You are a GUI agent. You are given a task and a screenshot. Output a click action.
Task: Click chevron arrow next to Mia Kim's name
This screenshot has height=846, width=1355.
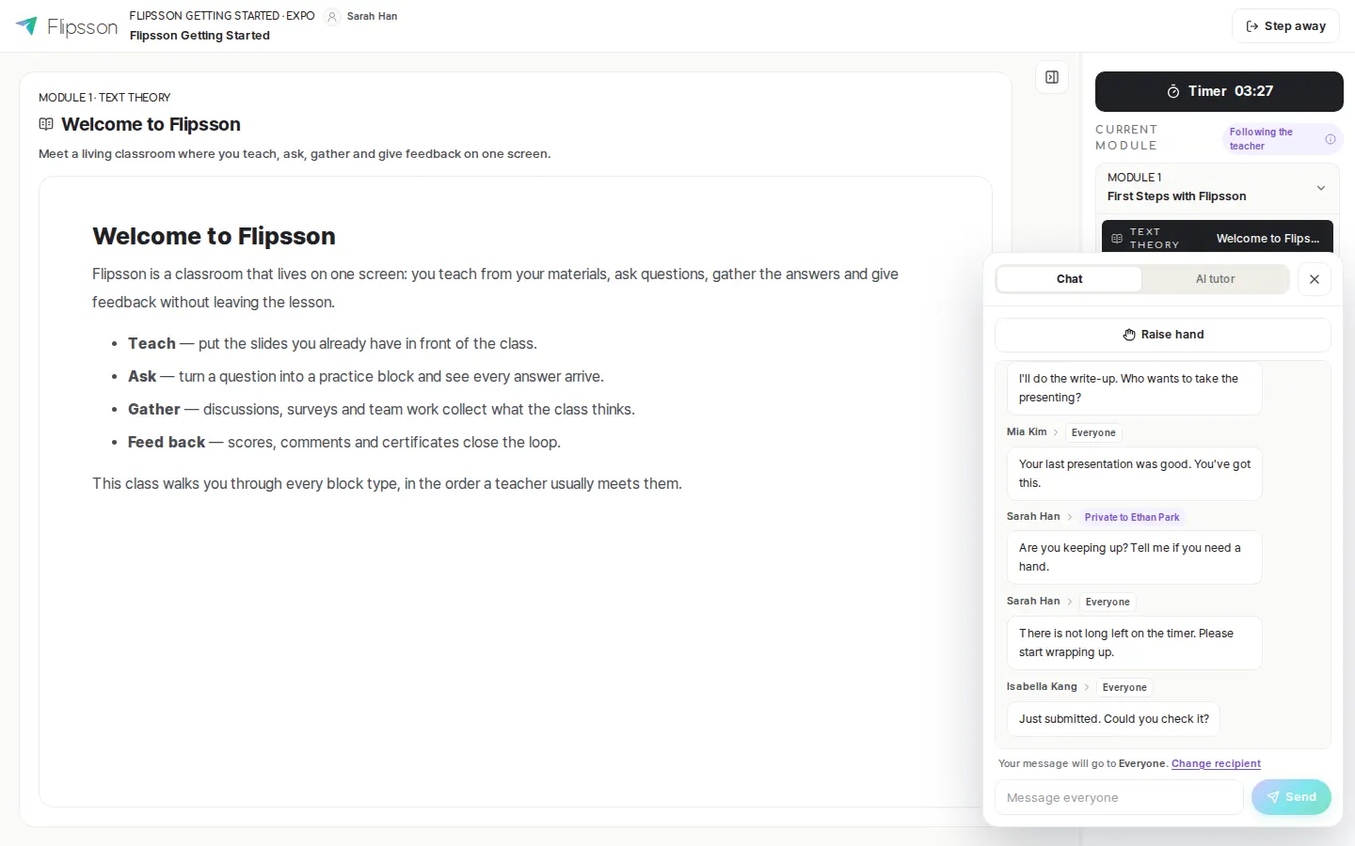(x=1056, y=432)
